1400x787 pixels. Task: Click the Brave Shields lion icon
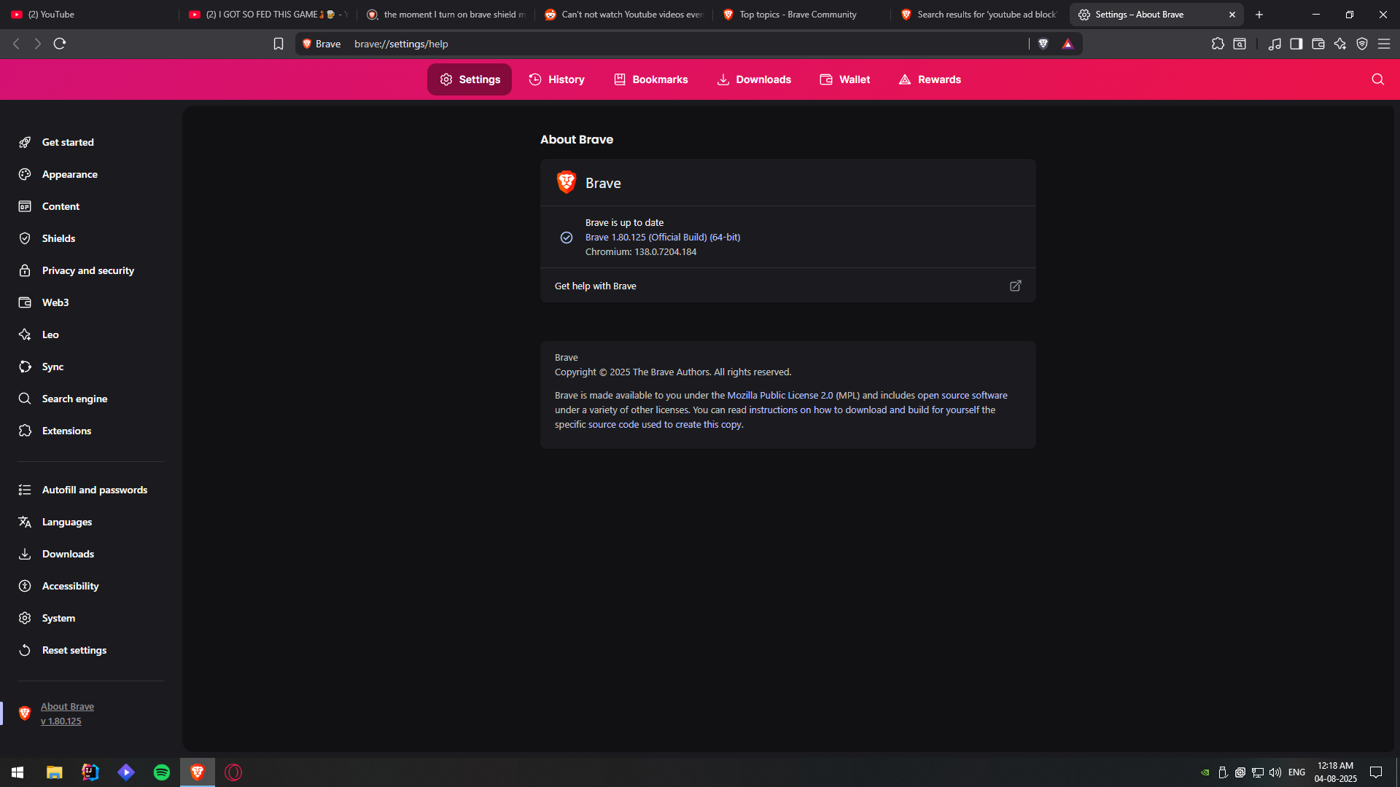[1043, 44]
